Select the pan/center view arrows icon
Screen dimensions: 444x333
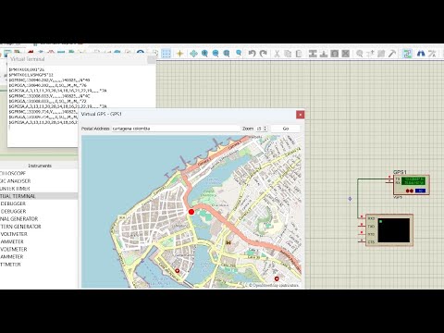(193, 54)
